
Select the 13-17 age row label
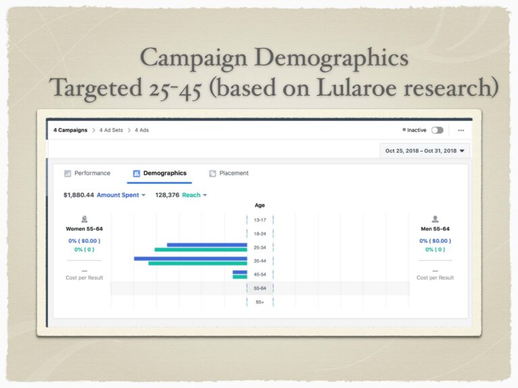[x=260, y=220]
